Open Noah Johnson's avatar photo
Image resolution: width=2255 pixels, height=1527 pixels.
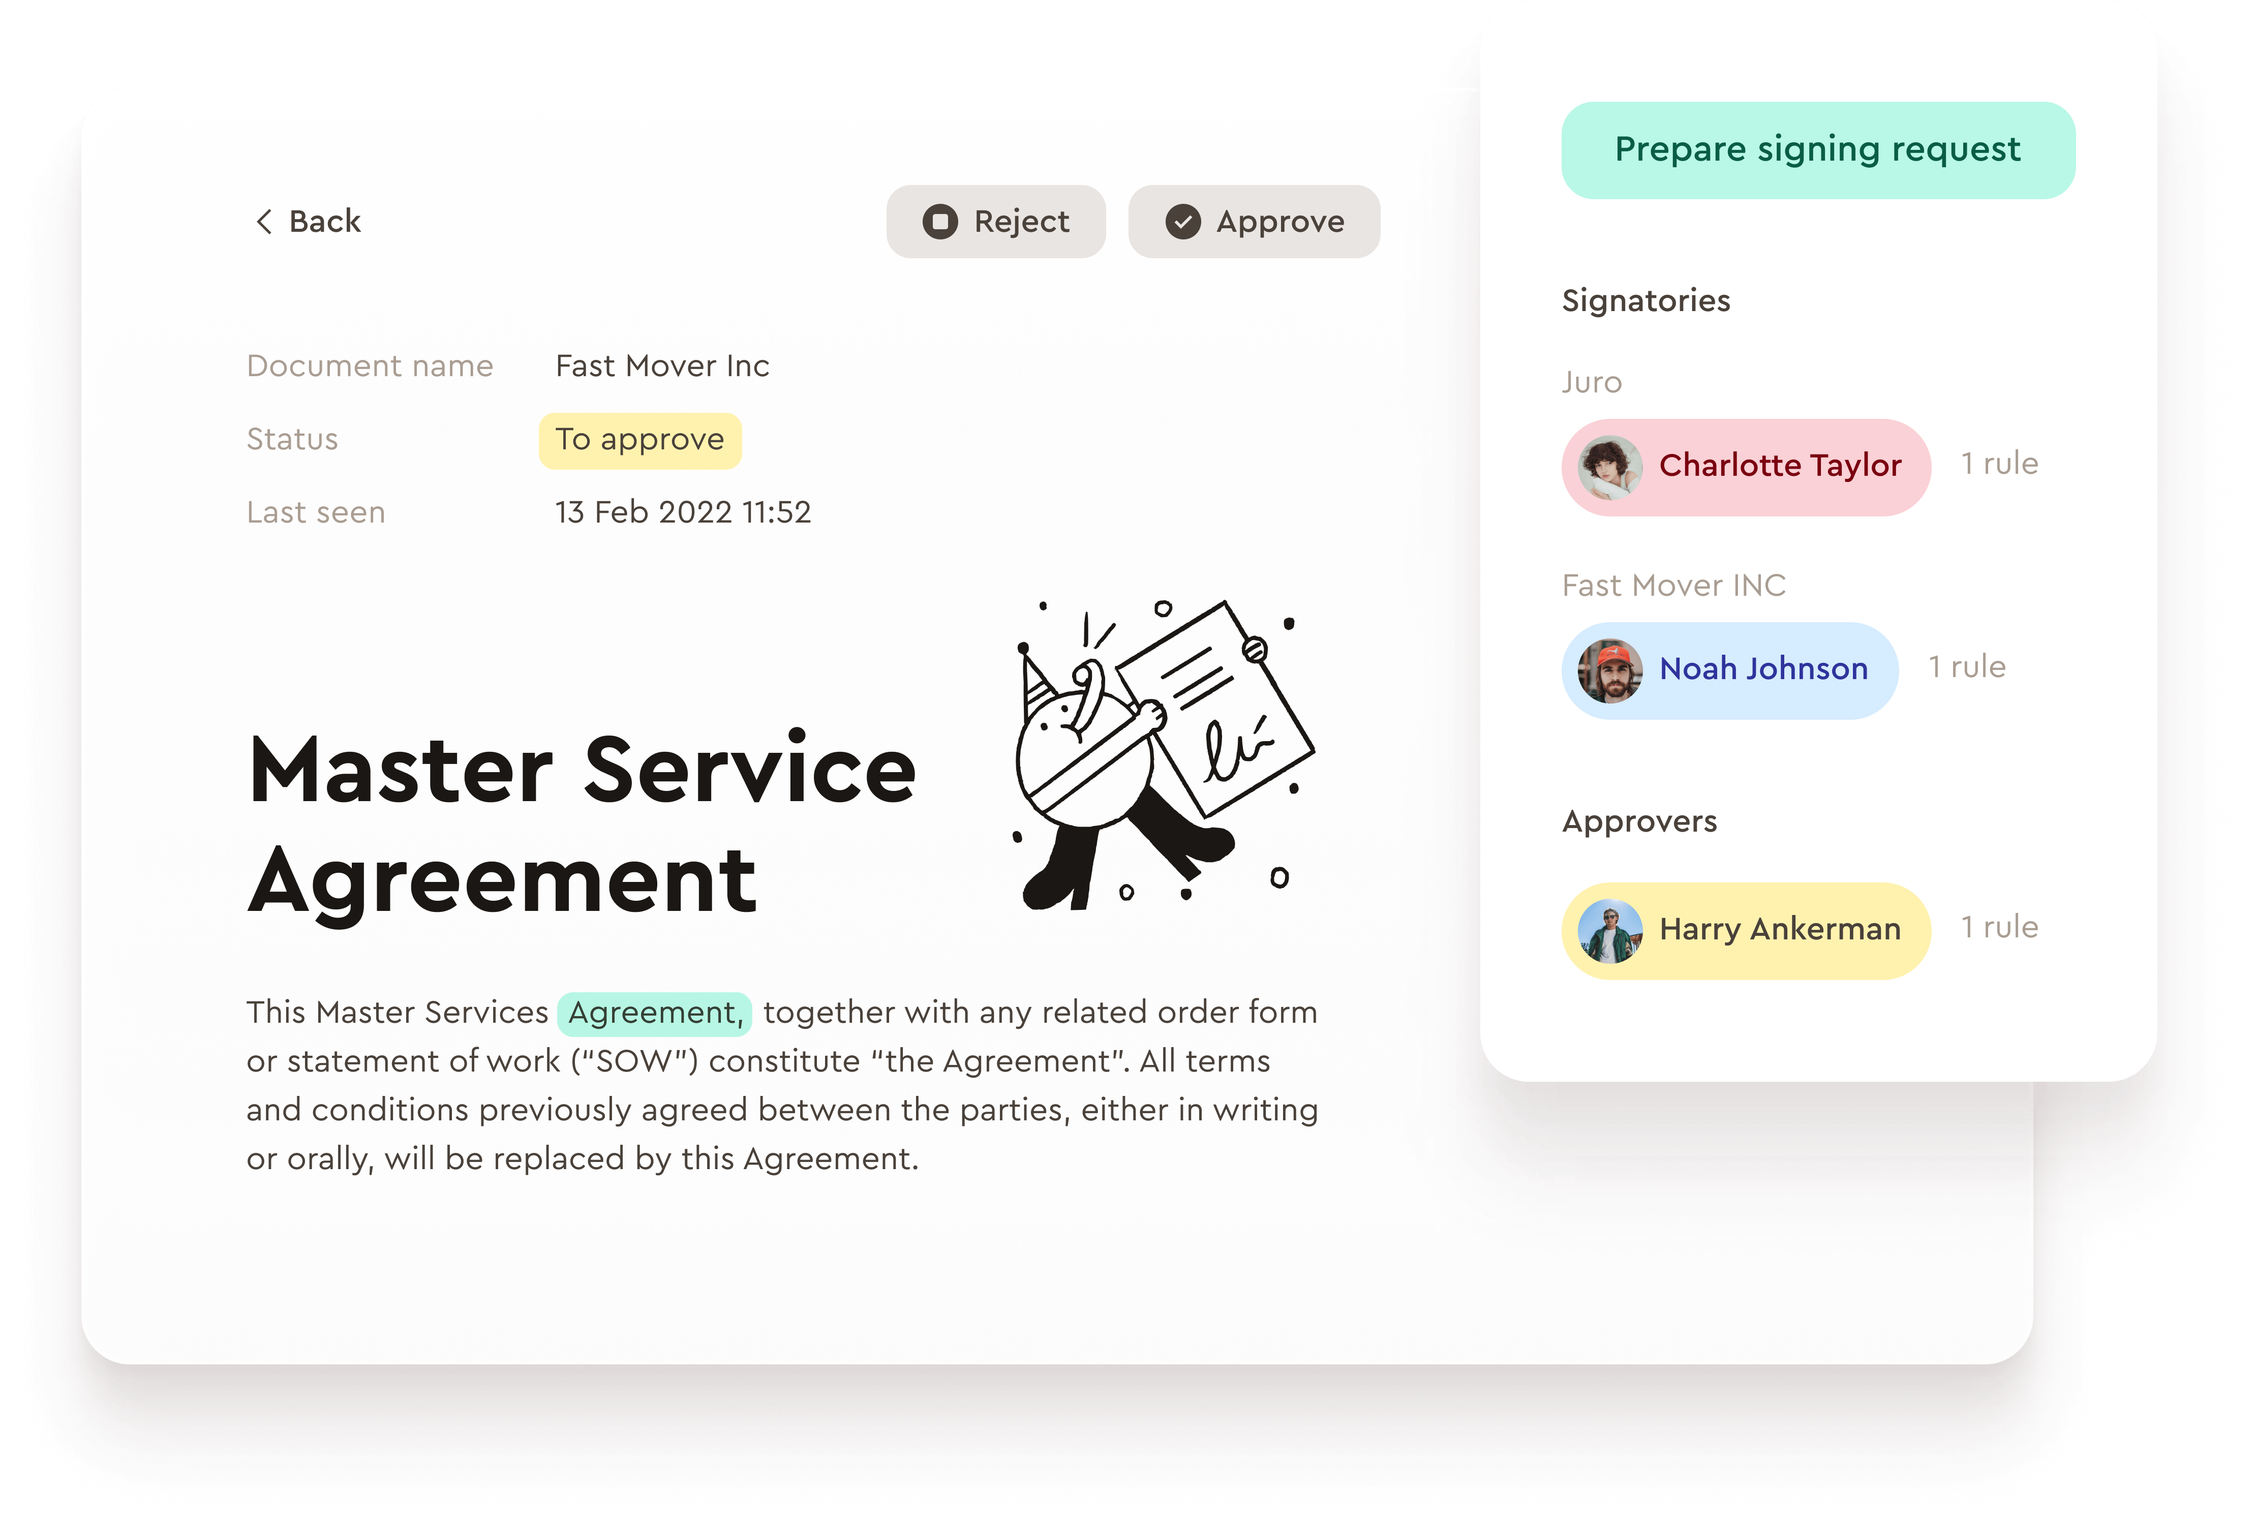pos(1610,670)
